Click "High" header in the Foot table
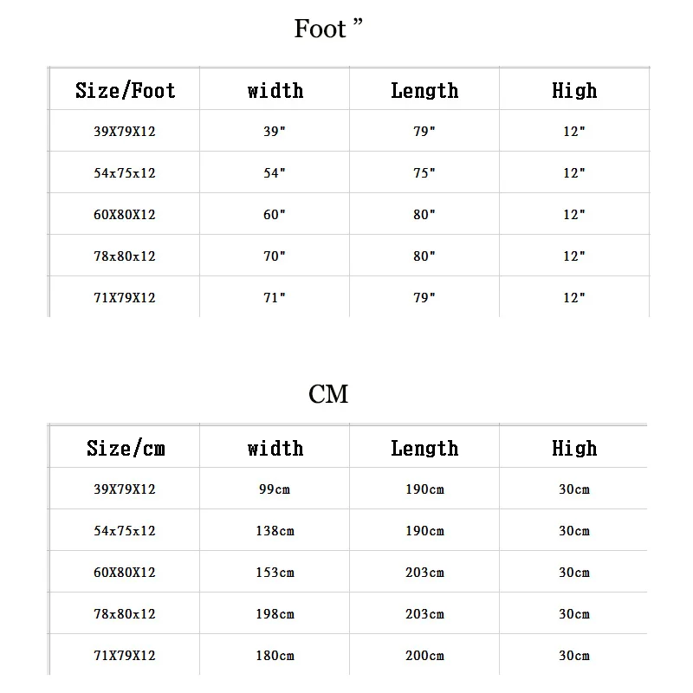The image size is (693, 693). point(574,91)
